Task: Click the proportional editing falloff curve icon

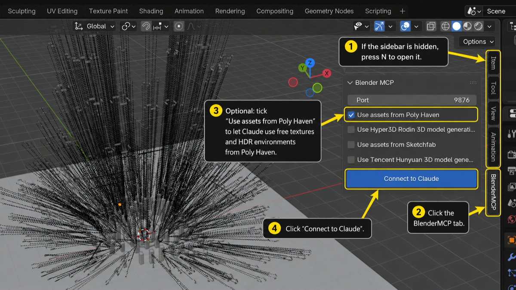Action: tap(191, 26)
